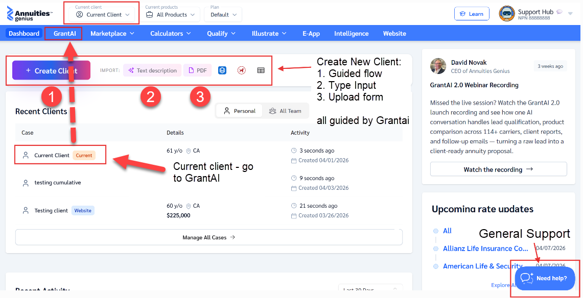The image size is (583, 298).
Task: Click the orange Current badge
Action: pos(84,156)
